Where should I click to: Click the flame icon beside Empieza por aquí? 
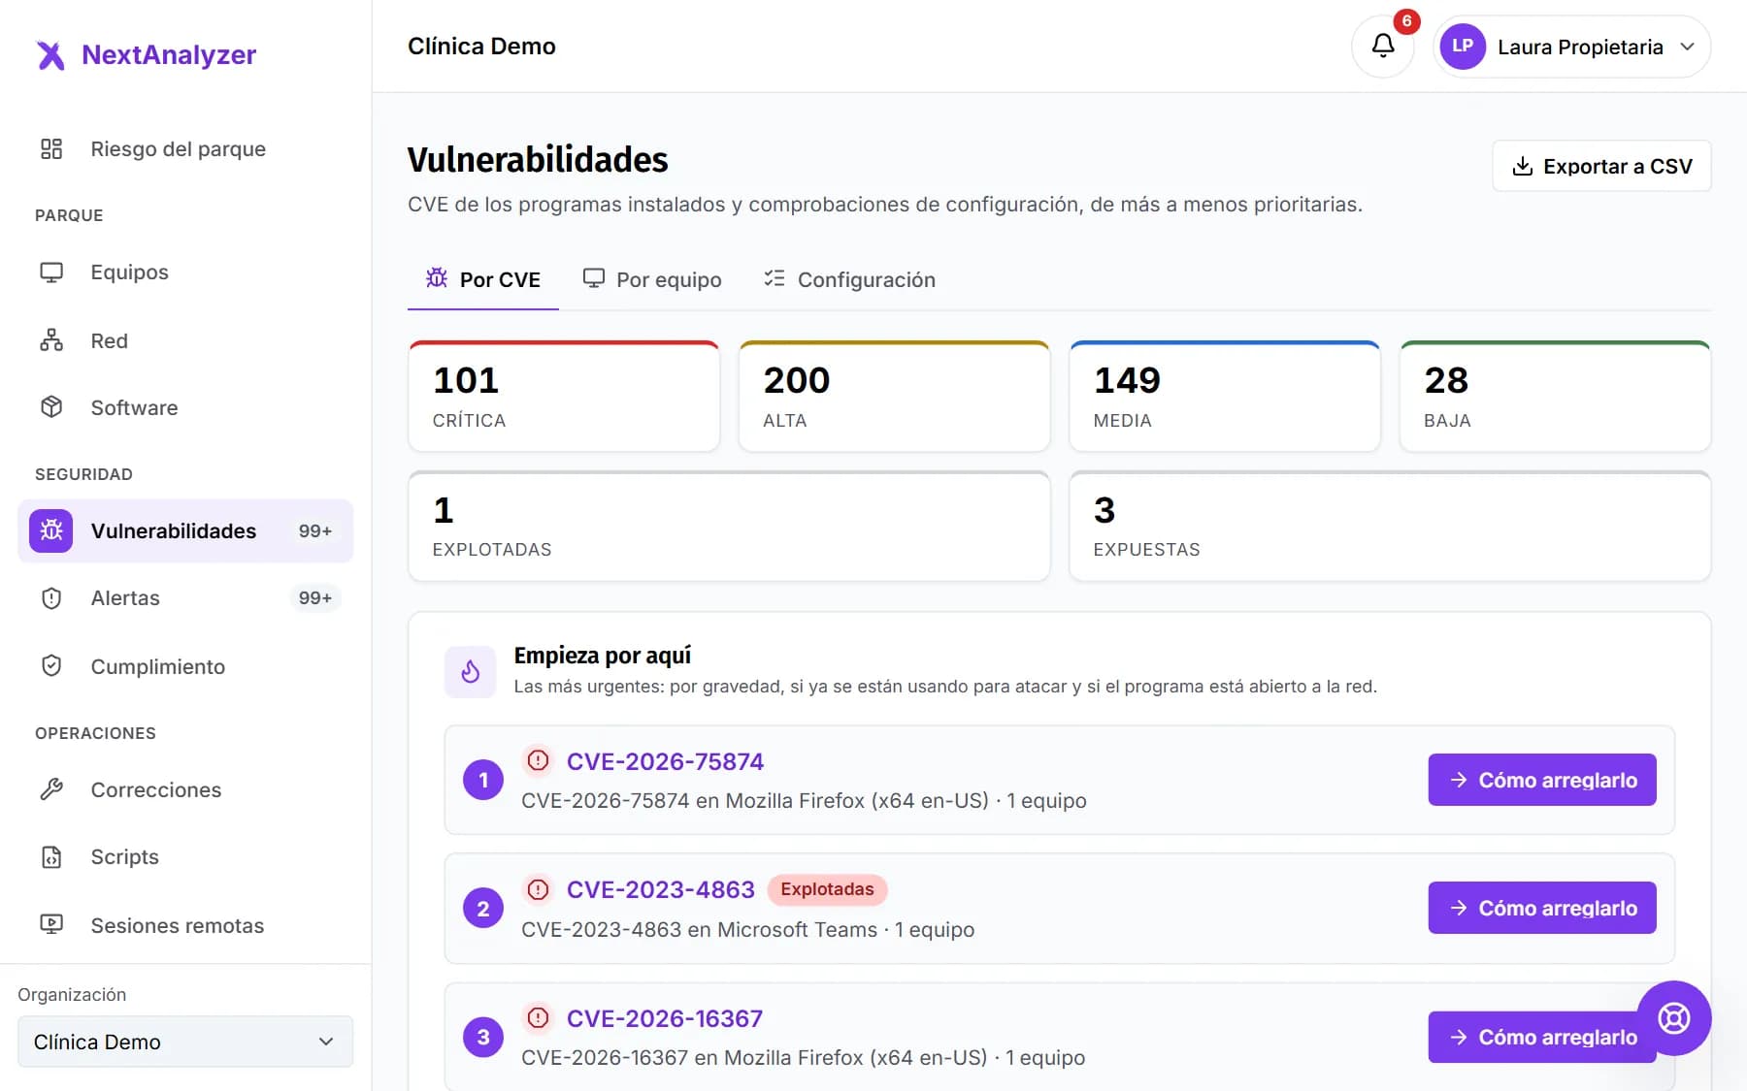(470, 671)
